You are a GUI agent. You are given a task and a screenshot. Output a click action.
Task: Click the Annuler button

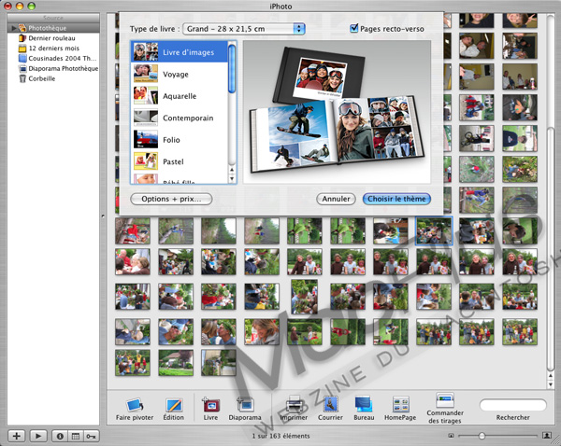(336, 199)
